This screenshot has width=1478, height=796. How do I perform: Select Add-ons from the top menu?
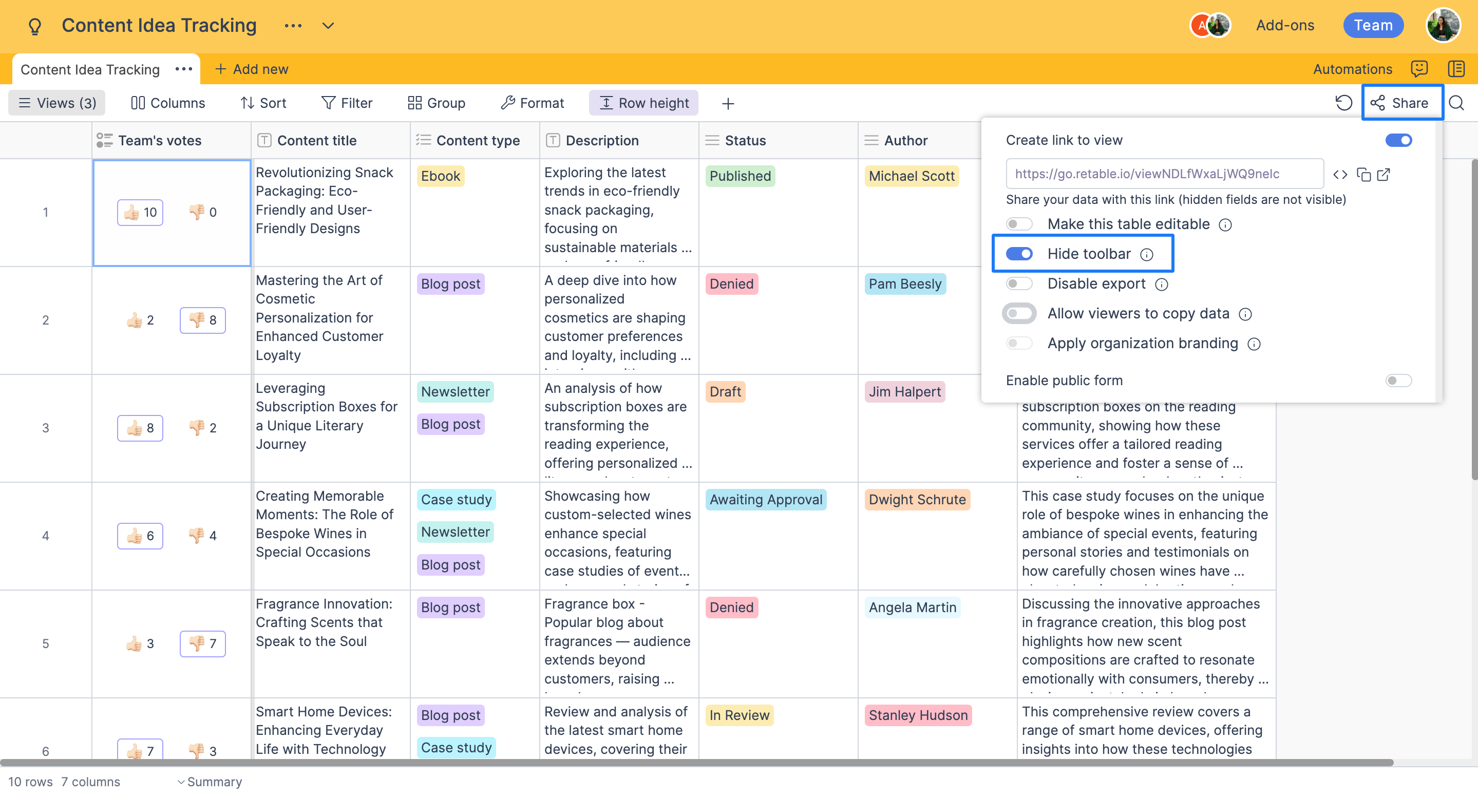click(x=1285, y=25)
